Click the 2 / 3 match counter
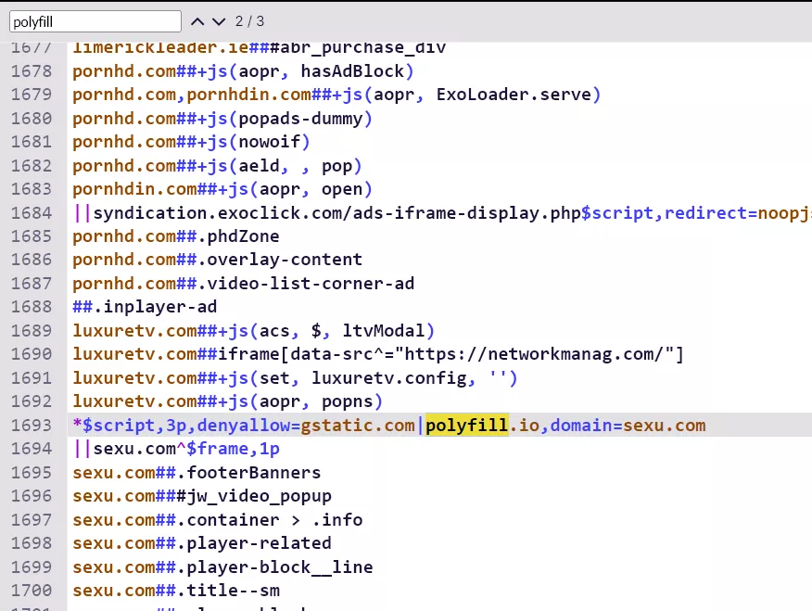The width and height of the screenshot is (812, 611). coord(249,21)
